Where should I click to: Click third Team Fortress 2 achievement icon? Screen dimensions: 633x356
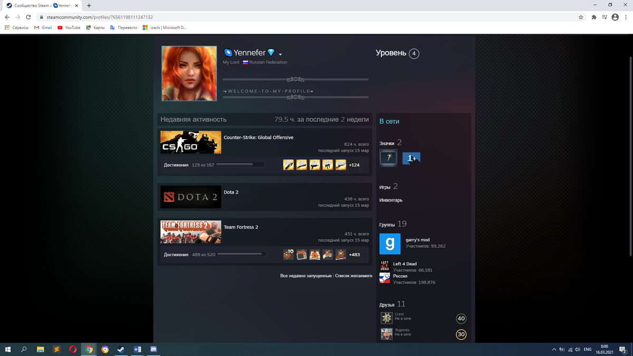(x=315, y=255)
